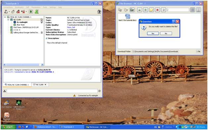Viewport: 208px width, 130px height.
Task: Select the C O D 4 channel
Action: pos(17,30)
